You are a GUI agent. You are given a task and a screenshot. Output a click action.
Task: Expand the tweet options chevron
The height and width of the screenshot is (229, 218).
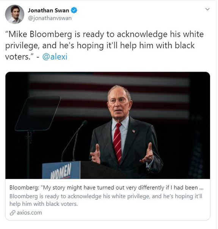207,9
